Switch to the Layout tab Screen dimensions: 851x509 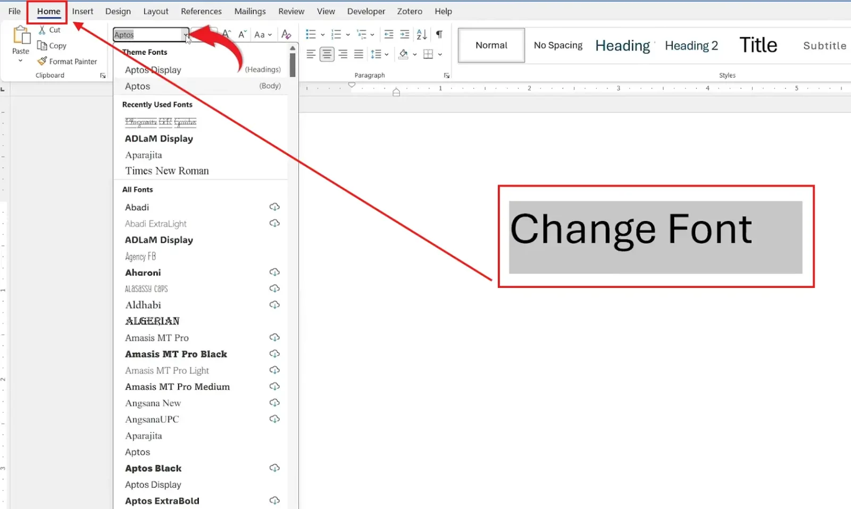point(156,11)
